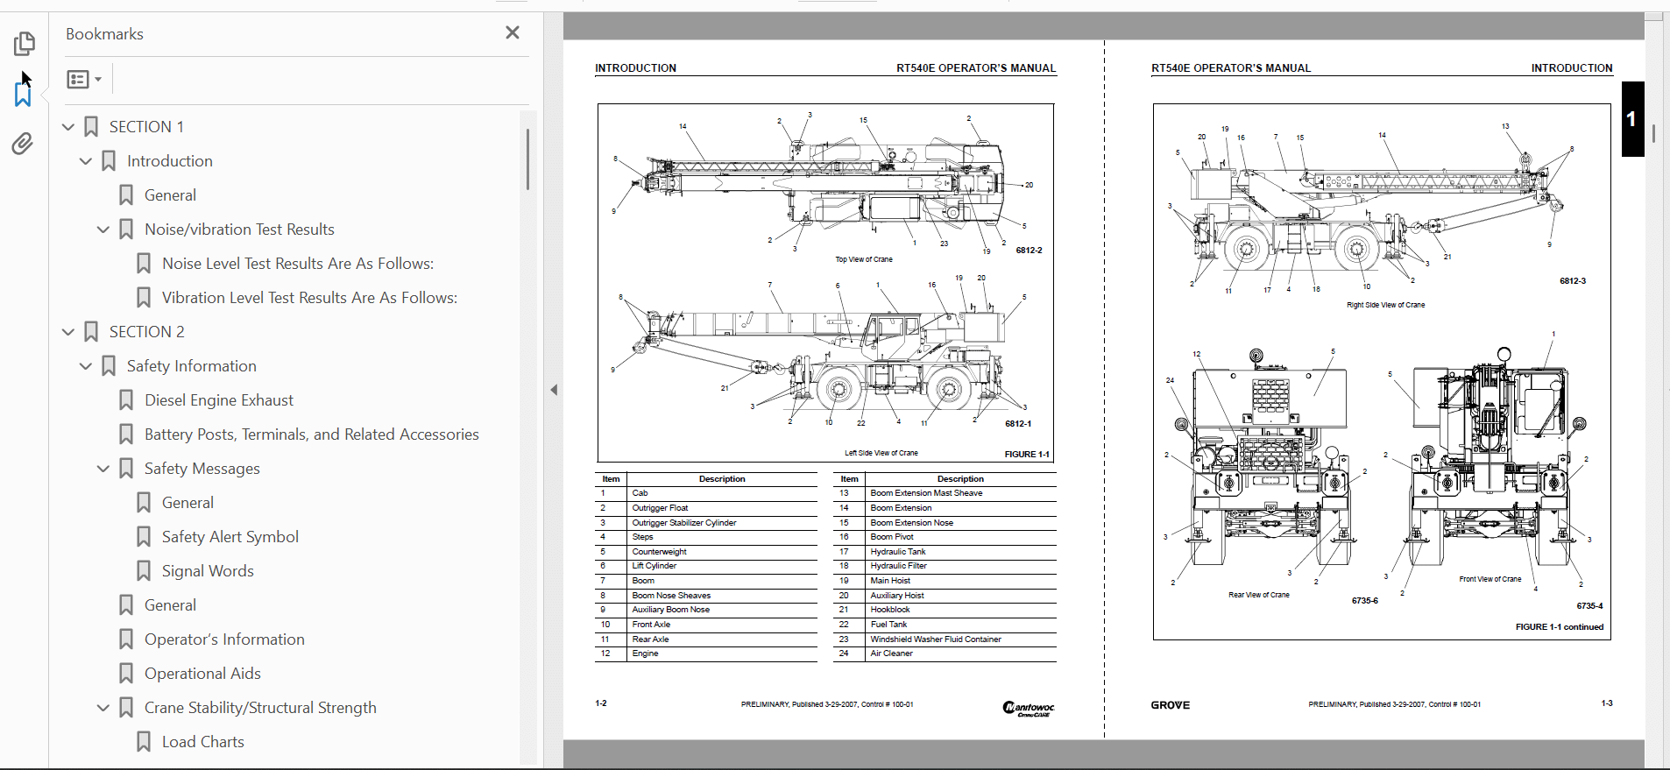Collapse the navigation pane with the arrow
This screenshot has width=1670, height=770.
pyautogui.click(x=554, y=390)
